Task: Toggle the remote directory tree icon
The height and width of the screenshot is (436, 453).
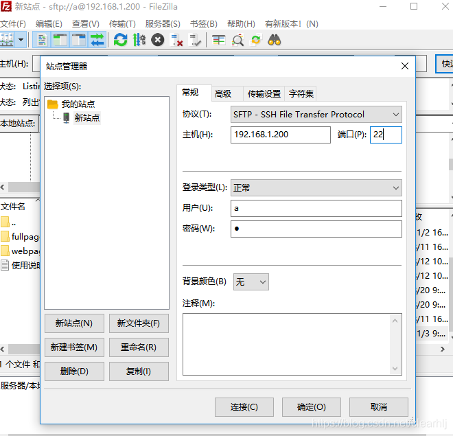Action: [78, 40]
